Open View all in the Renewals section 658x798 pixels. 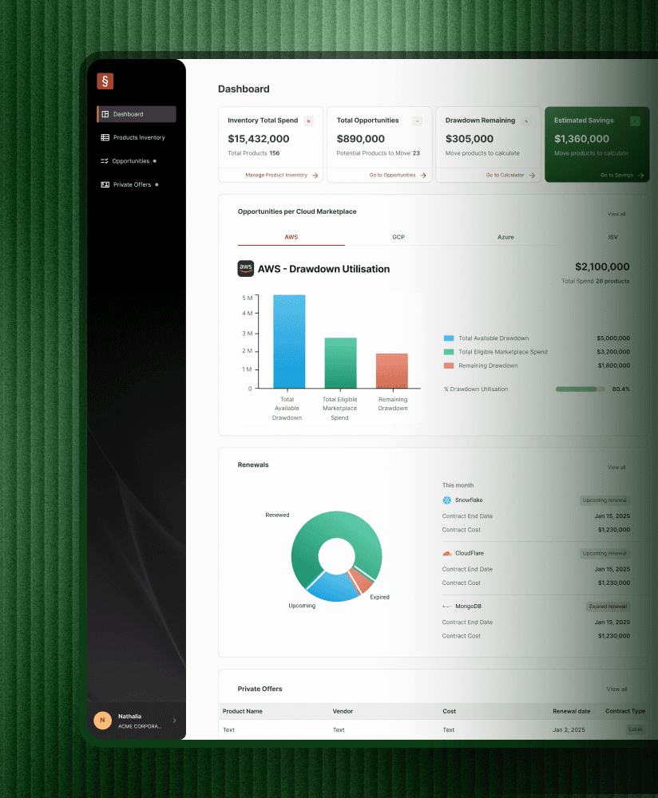click(616, 467)
